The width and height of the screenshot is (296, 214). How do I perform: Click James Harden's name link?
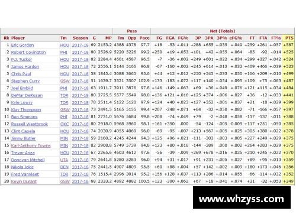pyautogui.click(x=25, y=67)
